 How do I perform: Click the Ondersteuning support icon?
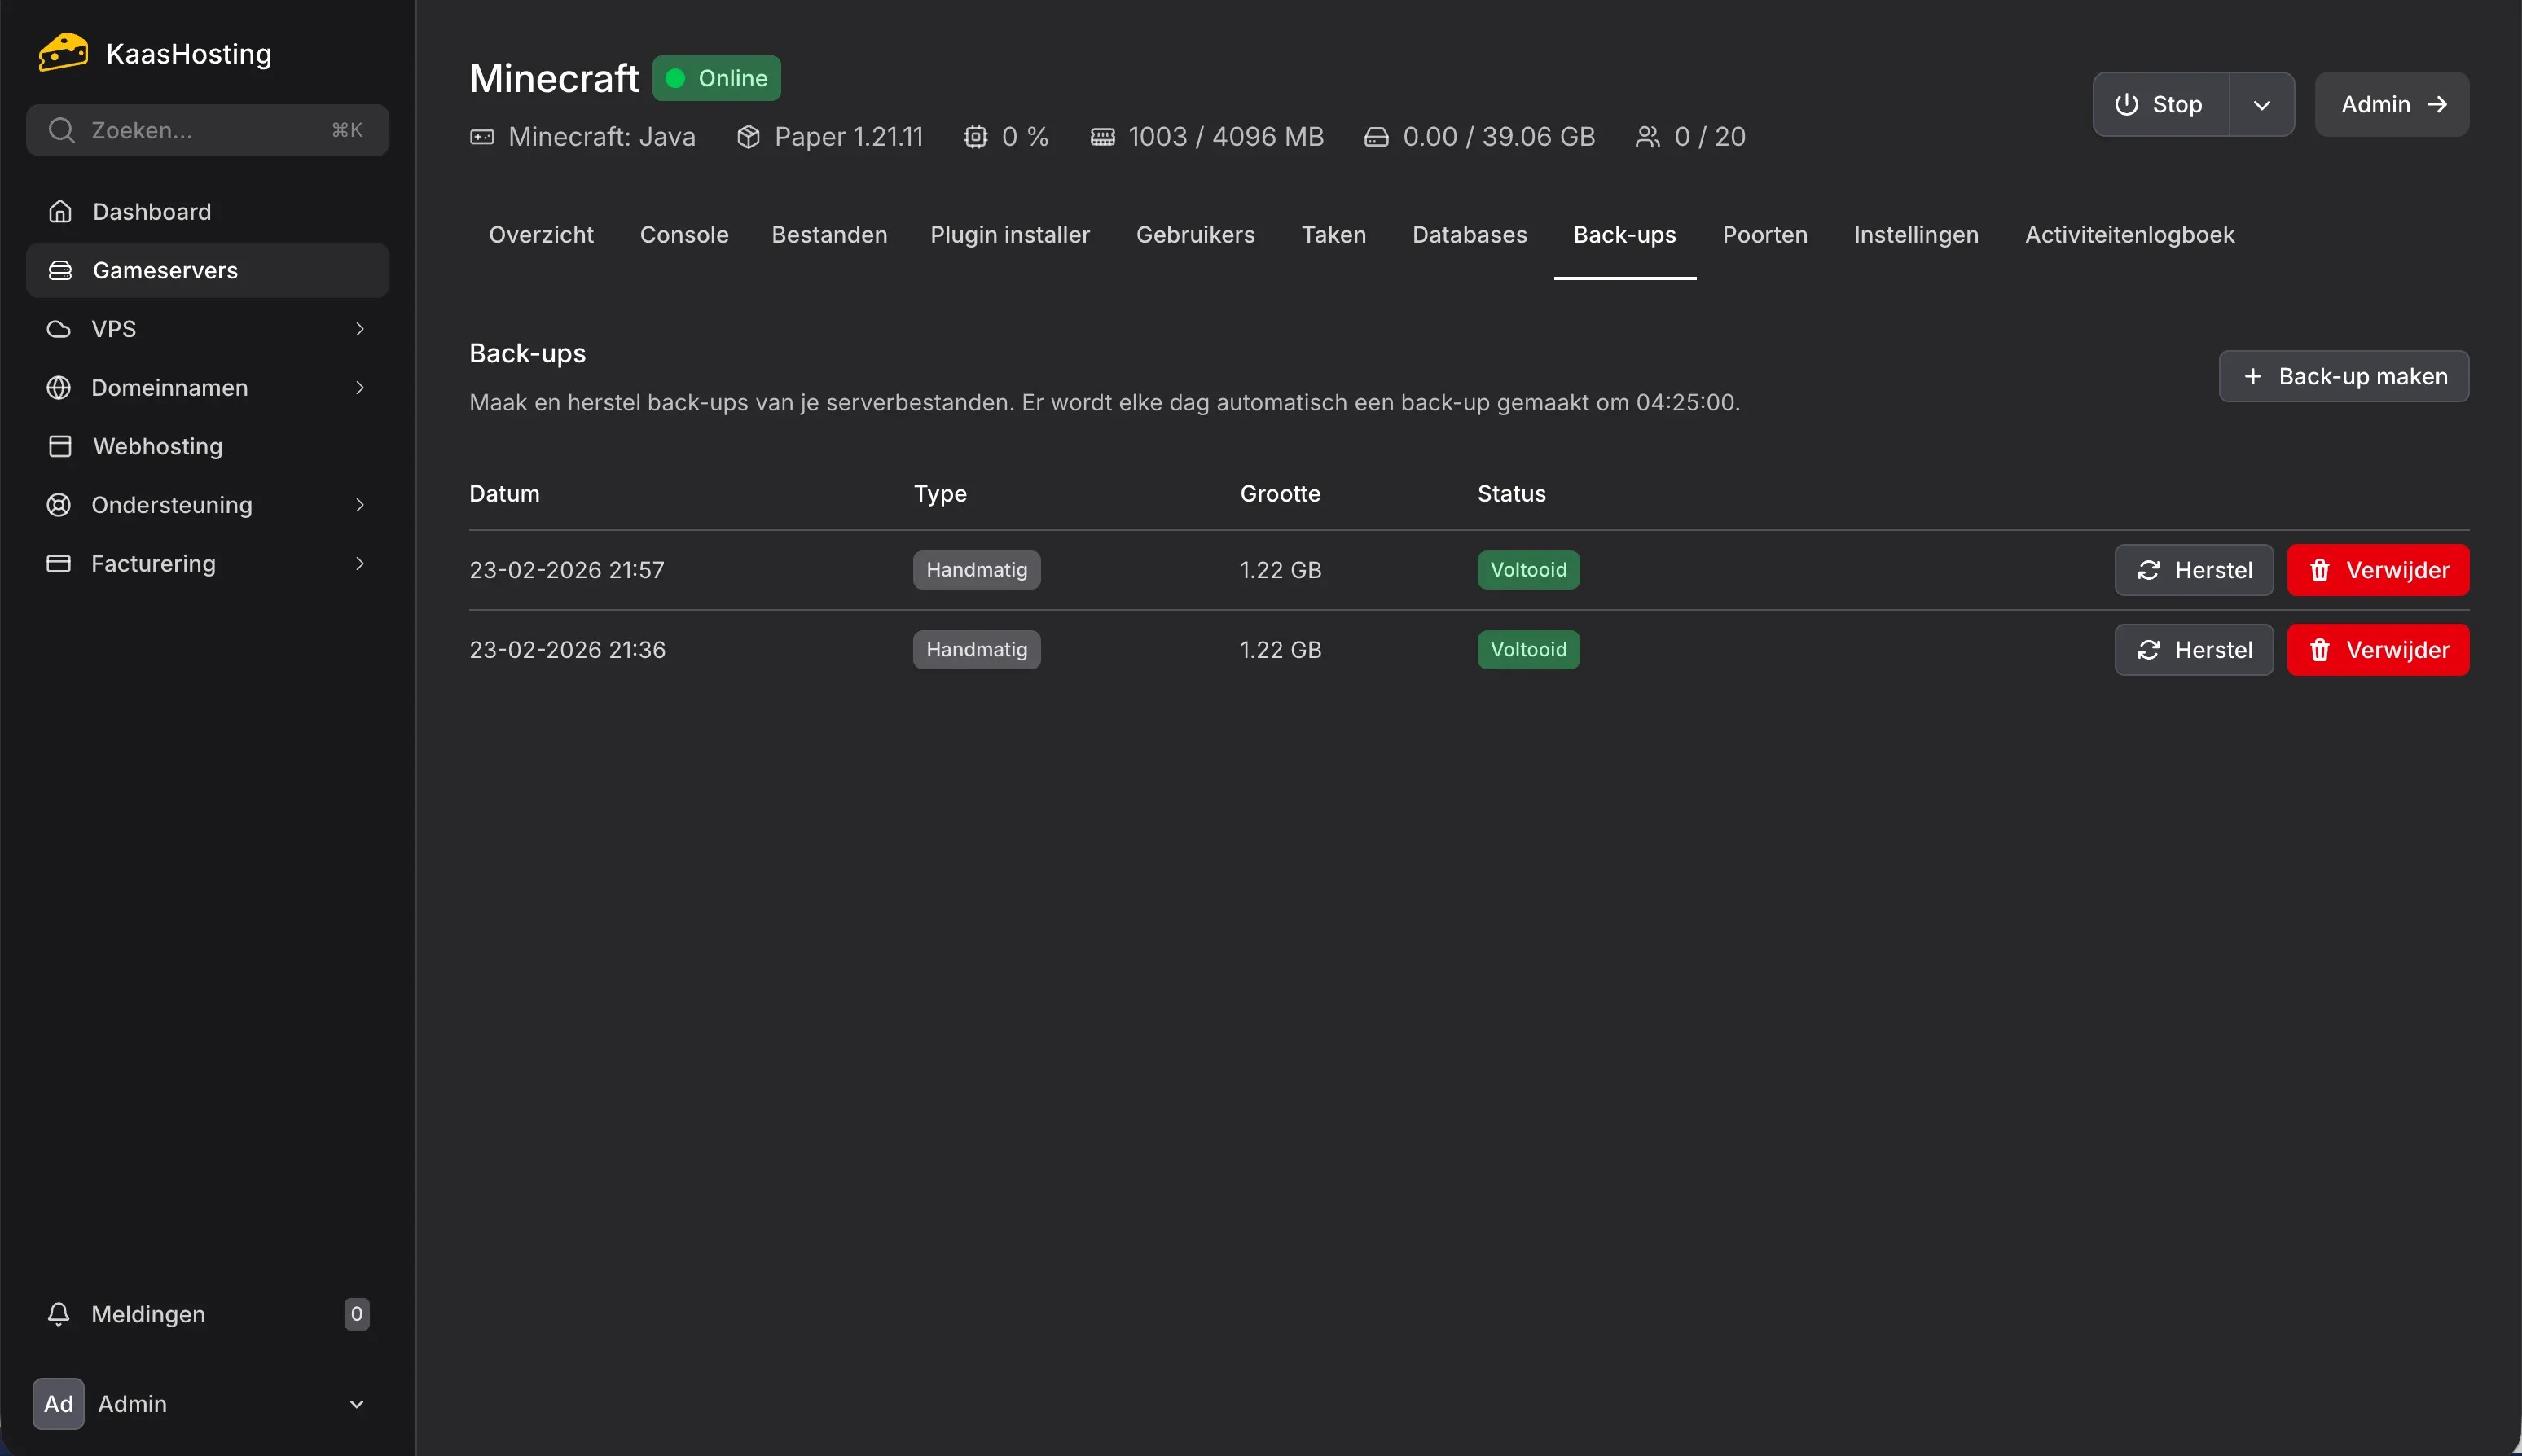click(58, 505)
